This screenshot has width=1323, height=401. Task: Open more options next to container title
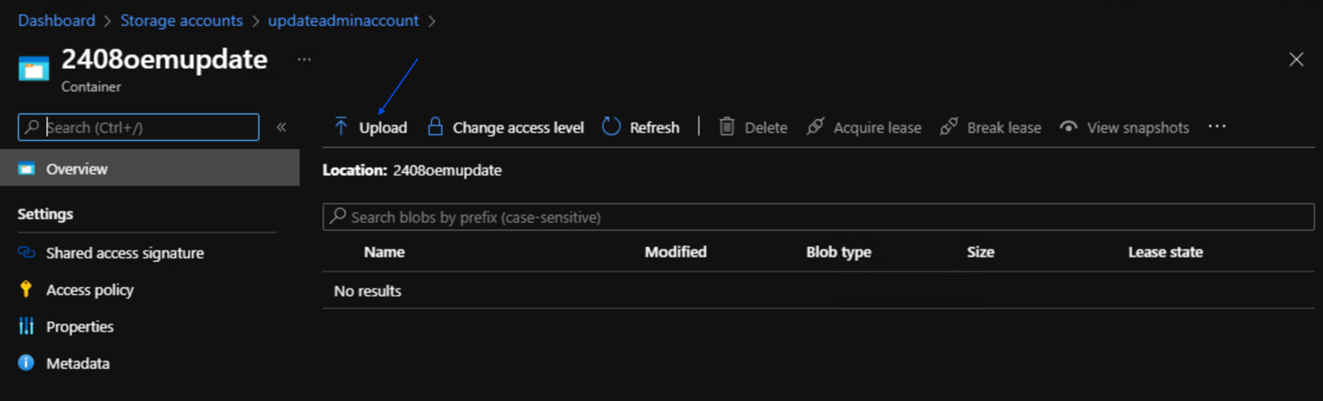click(304, 60)
